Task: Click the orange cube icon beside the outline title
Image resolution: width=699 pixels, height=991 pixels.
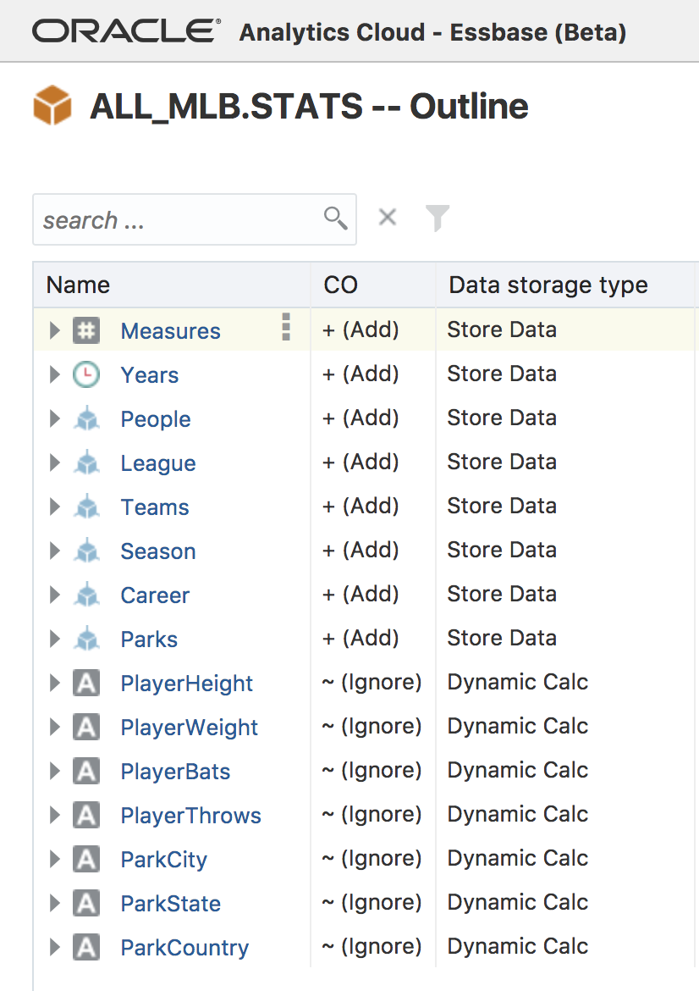Action: pyautogui.click(x=52, y=106)
